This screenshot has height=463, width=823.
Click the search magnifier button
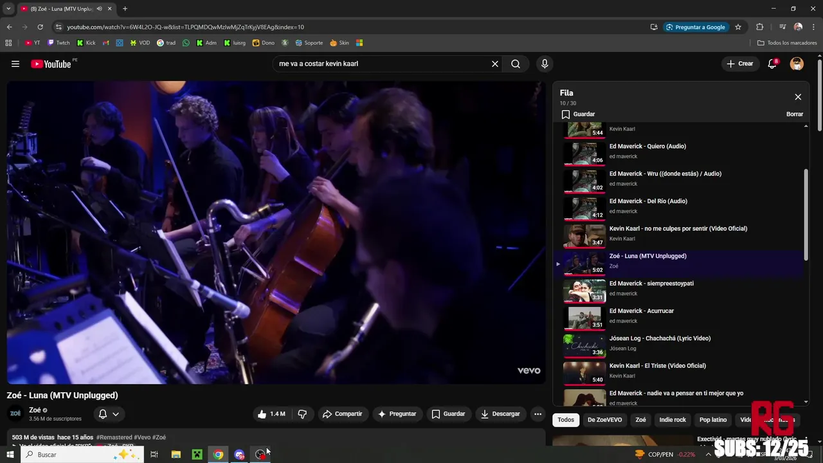tap(516, 64)
